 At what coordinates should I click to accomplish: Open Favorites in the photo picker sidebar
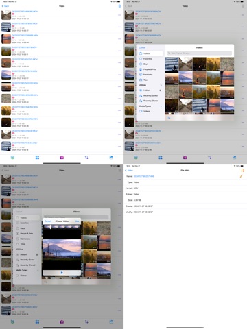coord(148,59)
